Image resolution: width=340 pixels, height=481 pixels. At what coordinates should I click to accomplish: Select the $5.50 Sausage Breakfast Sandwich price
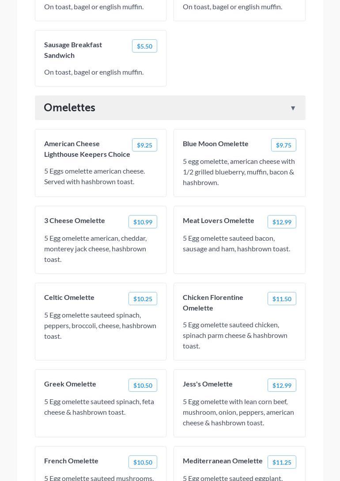pos(144,46)
